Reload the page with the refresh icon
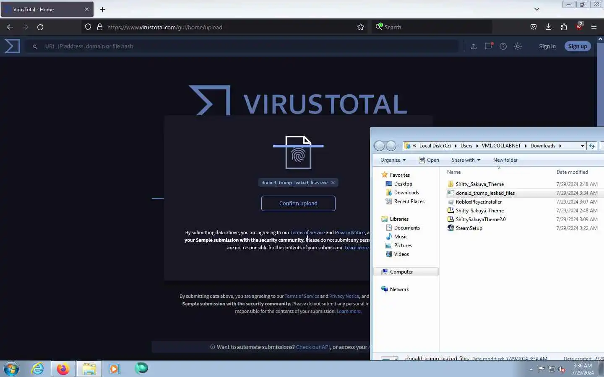The height and width of the screenshot is (377, 604). 40,27
